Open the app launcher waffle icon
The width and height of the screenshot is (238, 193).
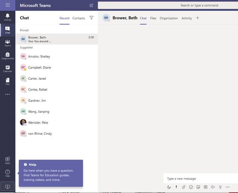7,5
